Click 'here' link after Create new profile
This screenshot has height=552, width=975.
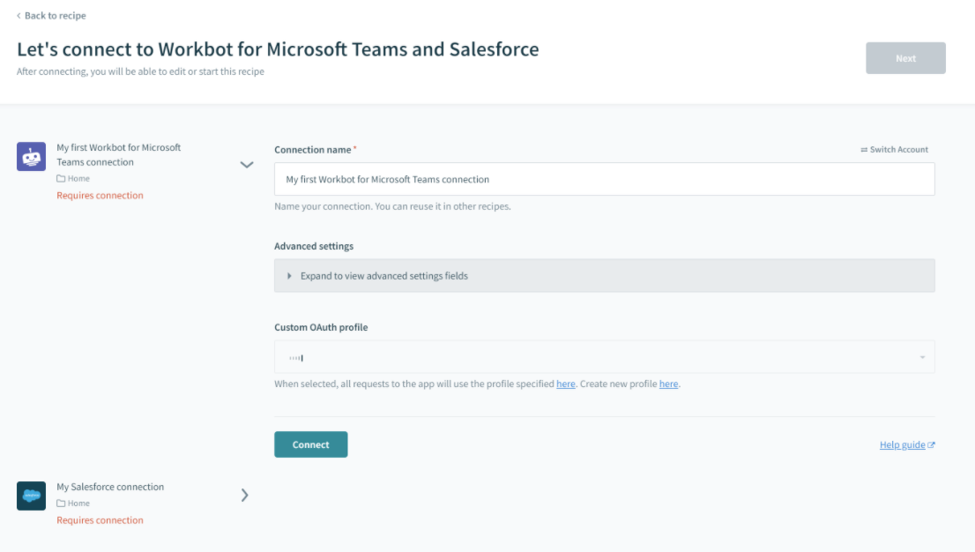(x=668, y=384)
